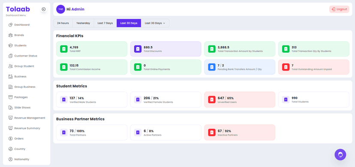Open the Total Transaction Amount by Students card
This screenshot has width=355, height=167.
pyautogui.click(x=240, y=49)
